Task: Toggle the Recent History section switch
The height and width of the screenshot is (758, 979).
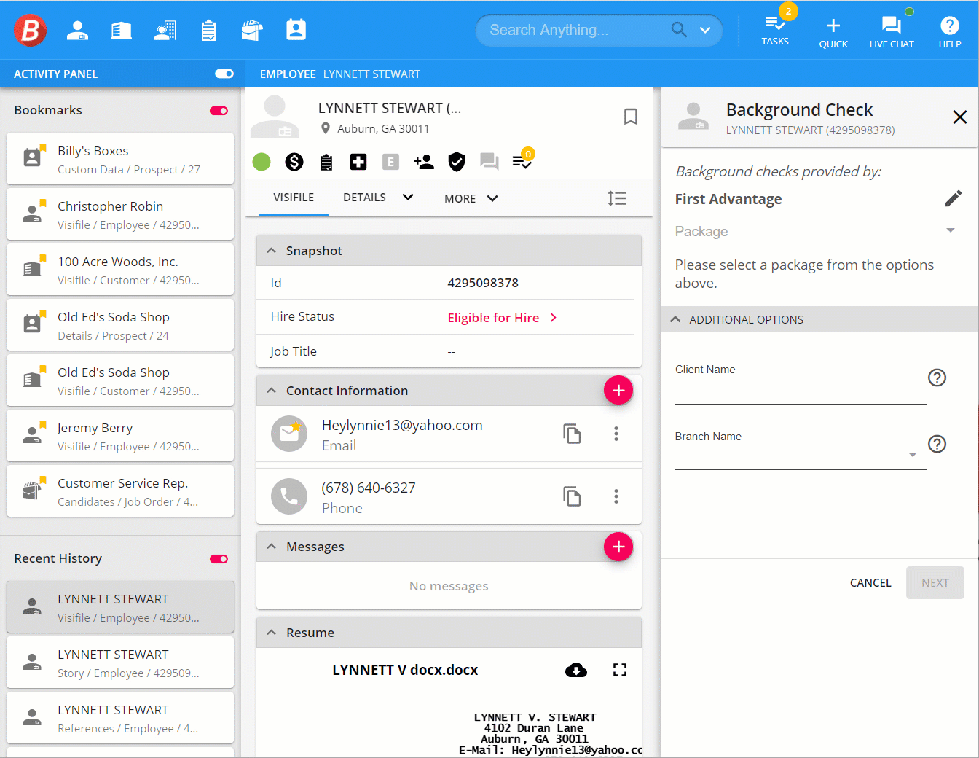Action: coord(219,559)
